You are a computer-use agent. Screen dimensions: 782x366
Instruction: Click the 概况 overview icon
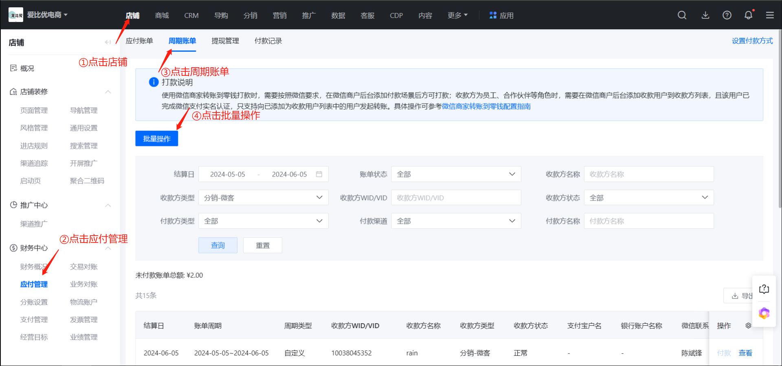pos(13,68)
